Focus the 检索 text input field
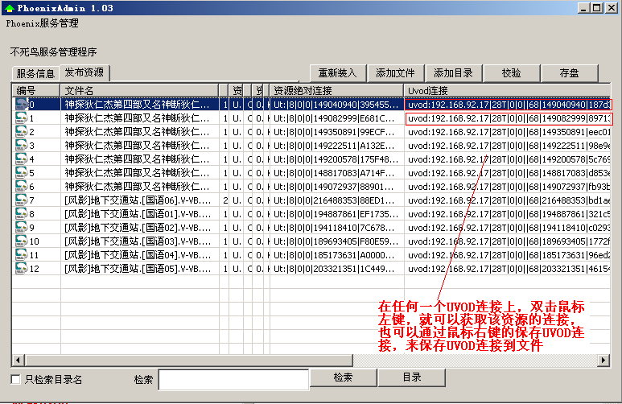 [233, 380]
